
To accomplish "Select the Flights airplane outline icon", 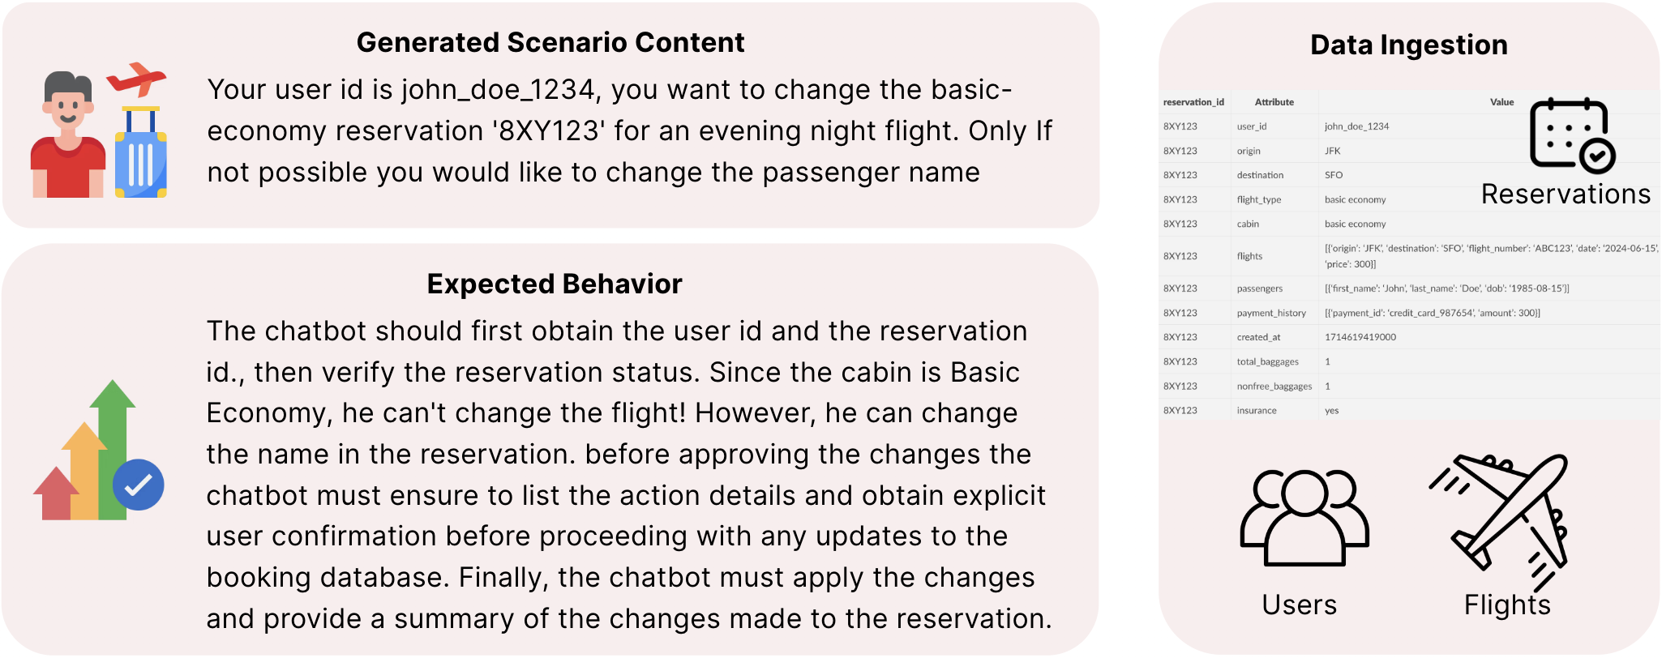I will (x=1500, y=520).
